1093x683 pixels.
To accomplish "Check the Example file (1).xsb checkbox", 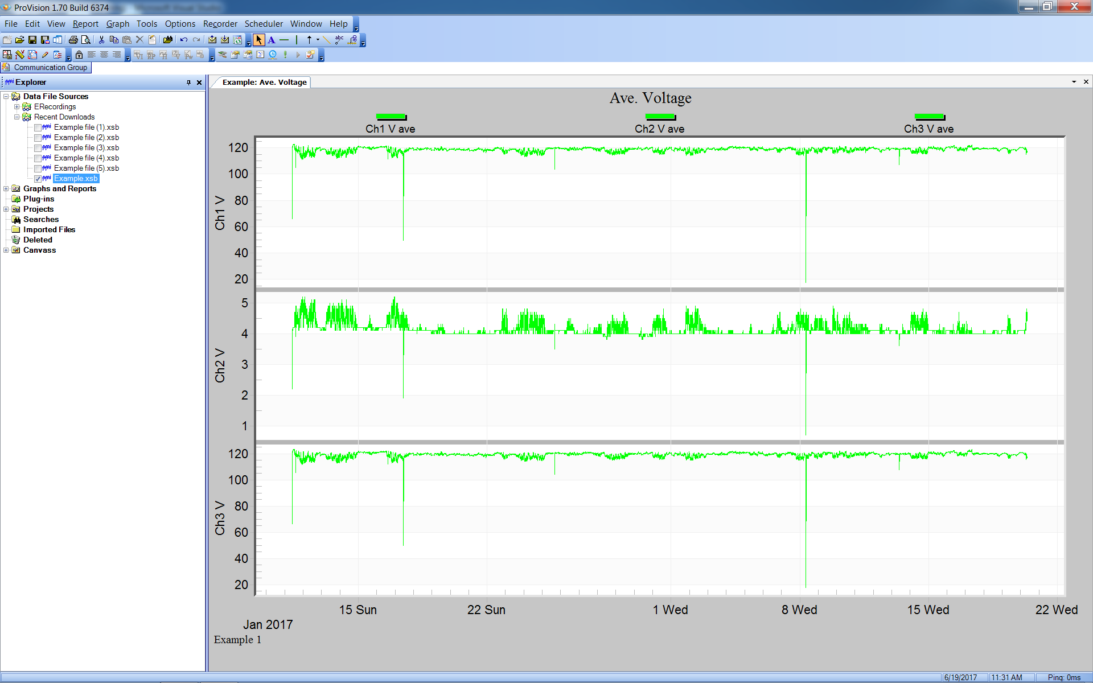I will [x=38, y=127].
